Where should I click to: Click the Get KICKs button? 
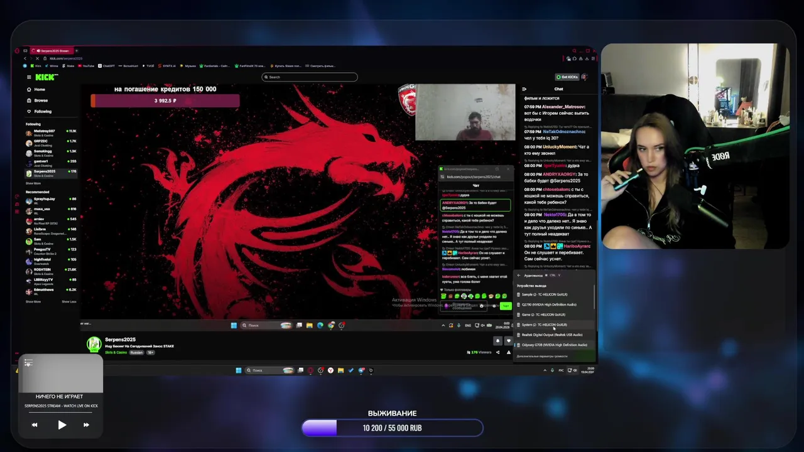coord(567,77)
